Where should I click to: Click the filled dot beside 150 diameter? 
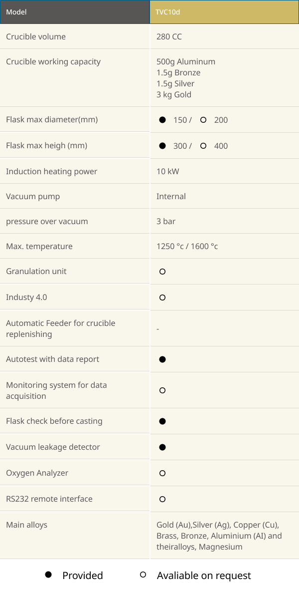coord(162,120)
